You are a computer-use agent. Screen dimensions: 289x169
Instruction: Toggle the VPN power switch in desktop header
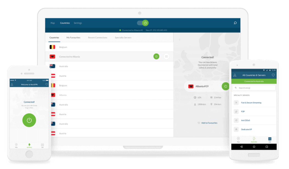point(143,23)
